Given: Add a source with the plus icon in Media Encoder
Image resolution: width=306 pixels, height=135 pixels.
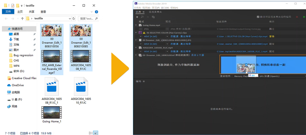Looking at the screenshot, I should 137,17.
